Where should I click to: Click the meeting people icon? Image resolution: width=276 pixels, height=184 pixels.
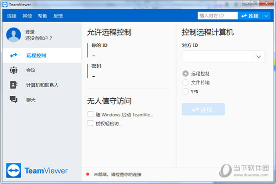point(14,70)
